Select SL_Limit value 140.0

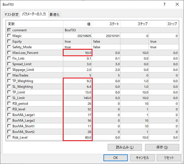[x=77, y=98]
